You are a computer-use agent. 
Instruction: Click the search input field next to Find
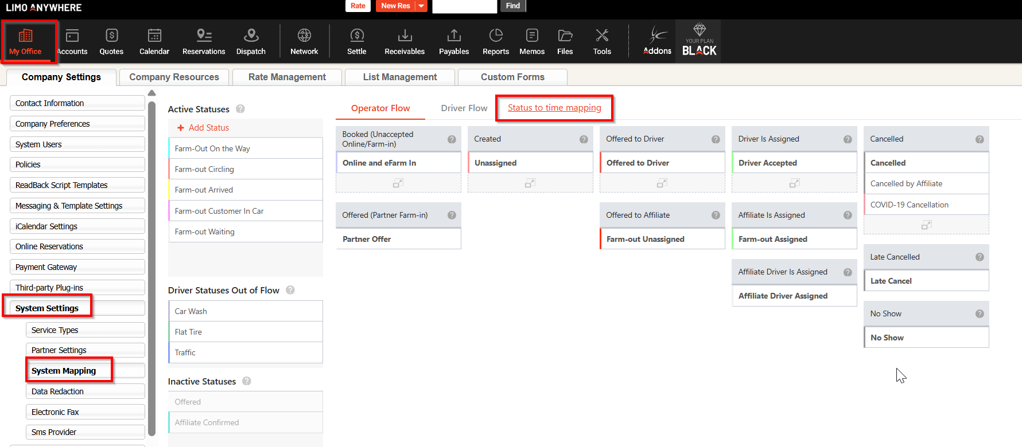pyautogui.click(x=464, y=6)
